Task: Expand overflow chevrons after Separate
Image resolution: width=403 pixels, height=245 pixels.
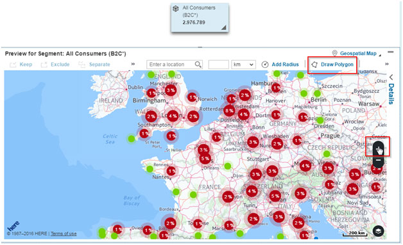Action: pyautogui.click(x=133, y=64)
